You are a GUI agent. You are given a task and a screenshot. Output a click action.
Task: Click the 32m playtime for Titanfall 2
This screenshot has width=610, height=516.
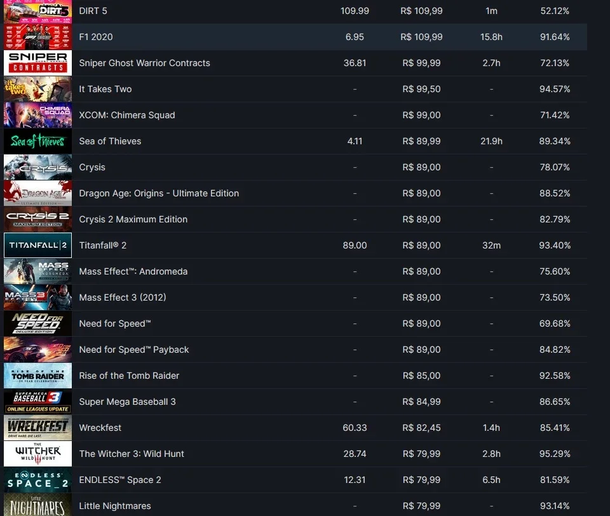[491, 245]
